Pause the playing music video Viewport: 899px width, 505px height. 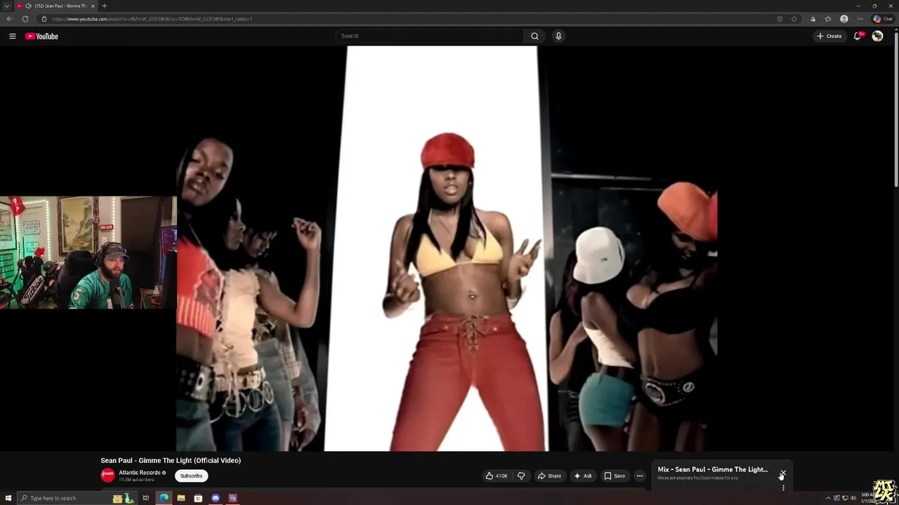[x=447, y=248]
